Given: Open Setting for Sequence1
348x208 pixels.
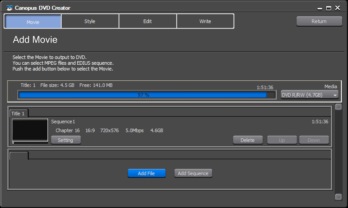Looking at the screenshot, I should point(66,140).
